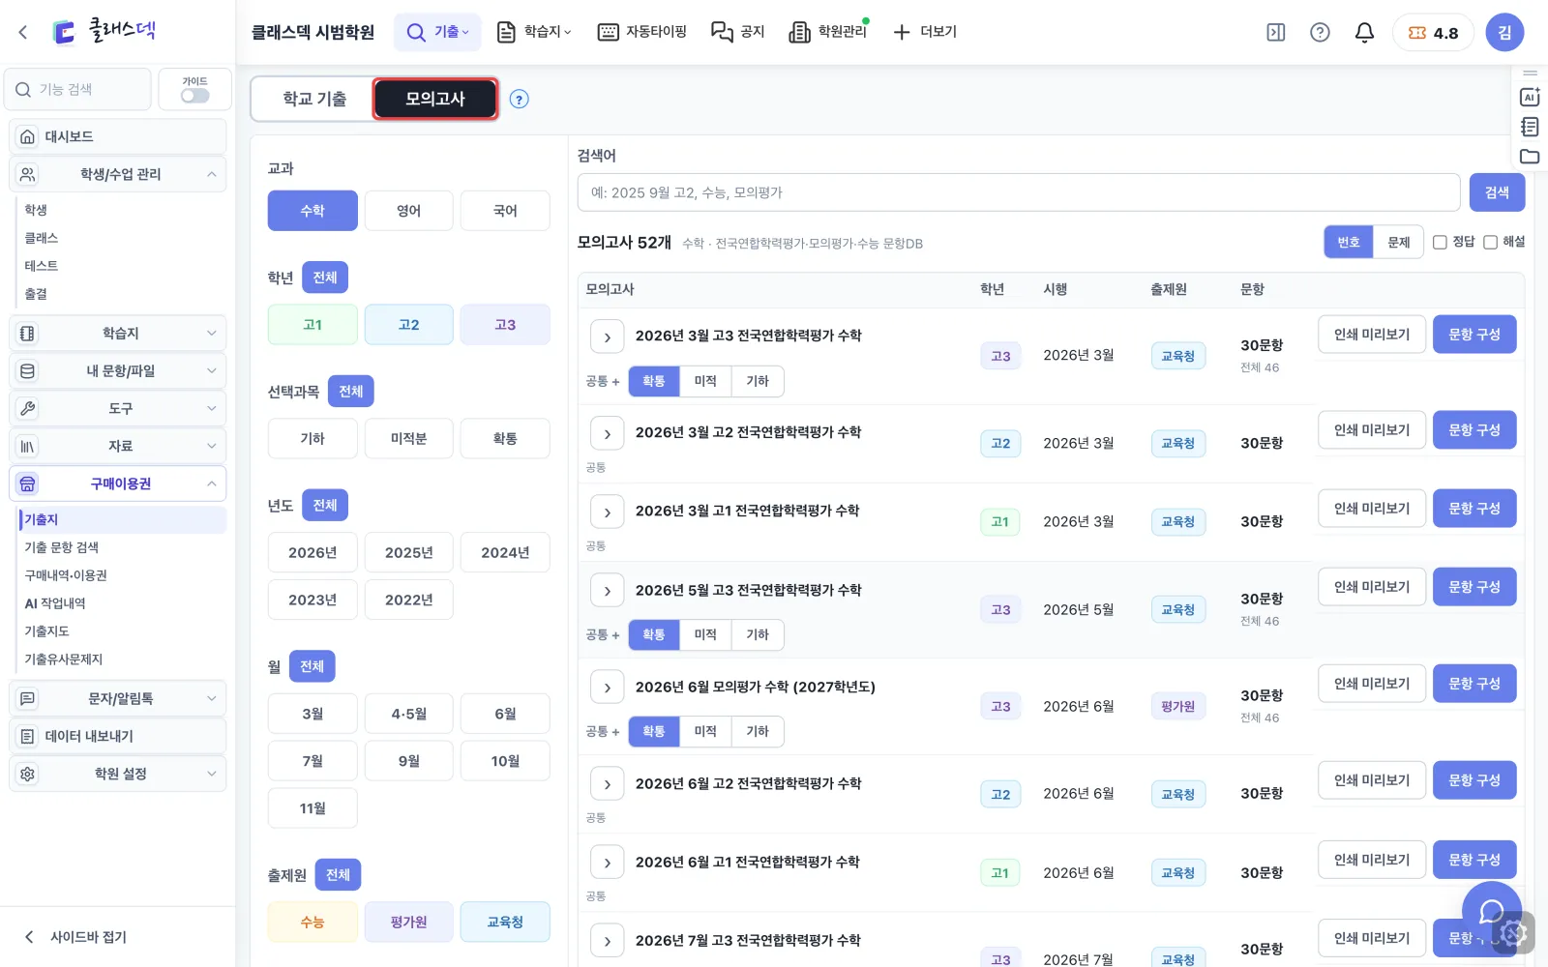Select the 2025년 year filter
The width and height of the screenshot is (1548, 967).
pyautogui.click(x=408, y=552)
